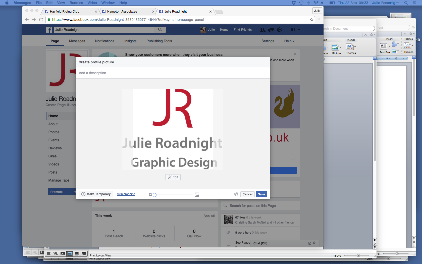Click the Facebook logo in blue header
This screenshot has width=422, height=264.
[49, 30]
